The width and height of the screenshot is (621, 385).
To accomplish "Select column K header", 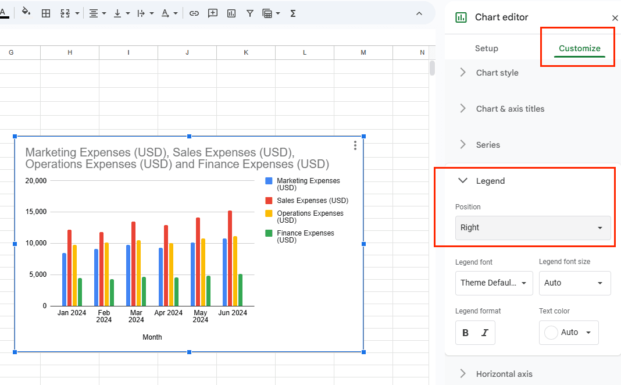I will (246, 52).
